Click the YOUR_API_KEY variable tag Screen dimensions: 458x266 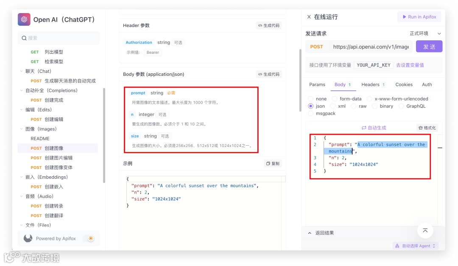[374, 65]
